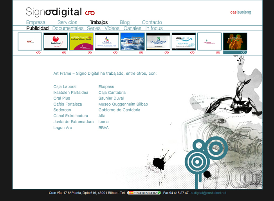Switch language to eng

click(x=248, y=12)
